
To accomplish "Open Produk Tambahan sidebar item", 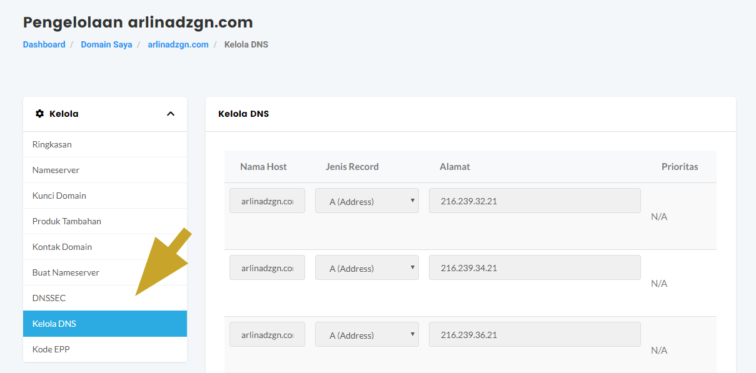I will click(105, 221).
